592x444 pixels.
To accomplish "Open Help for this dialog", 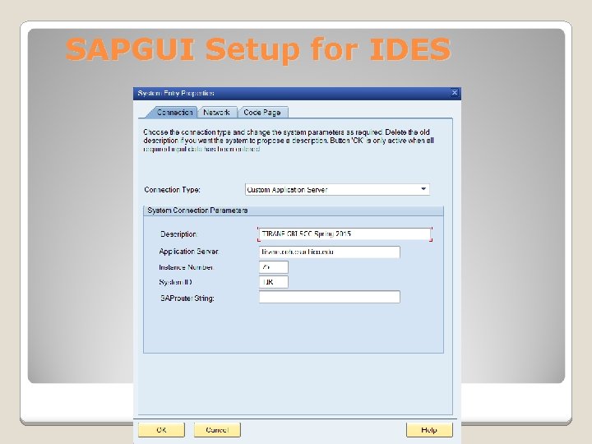I will [x=429, y=430].
